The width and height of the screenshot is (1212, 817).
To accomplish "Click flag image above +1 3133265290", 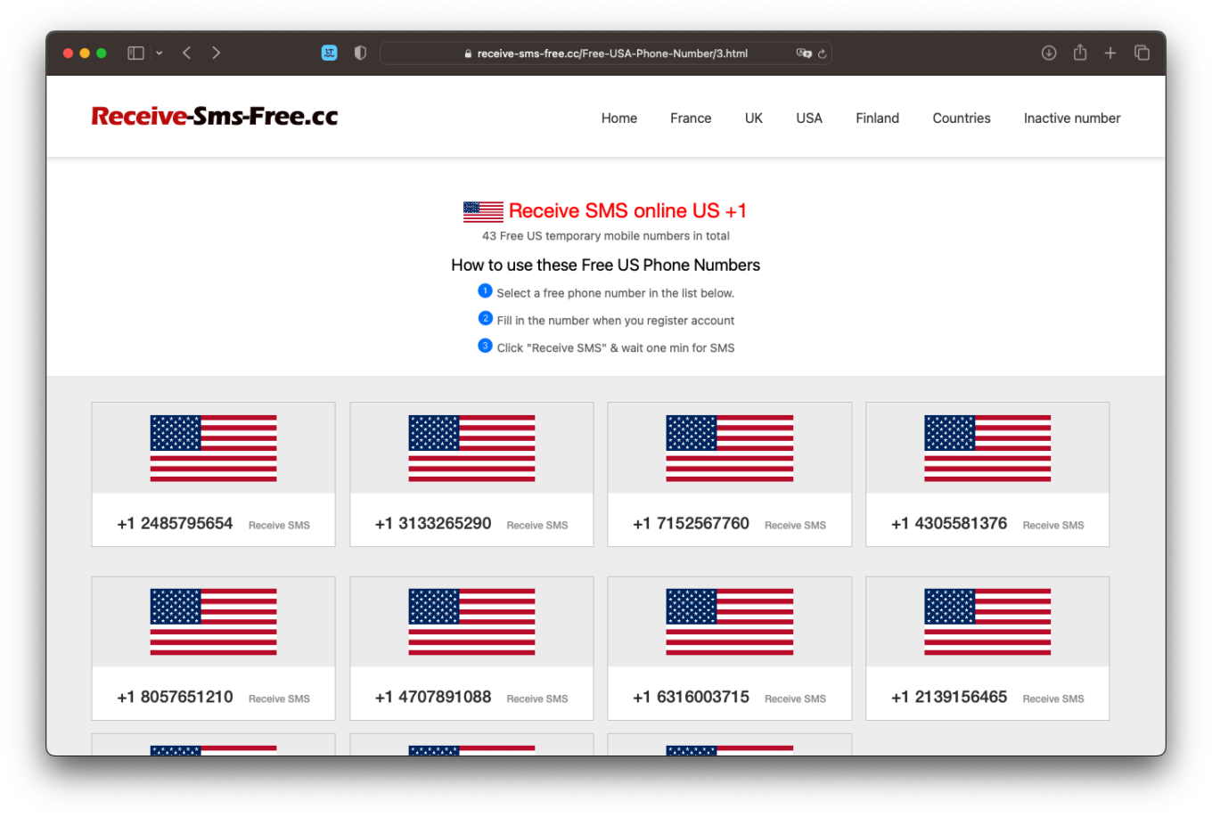I will pyautogui.click(x=471, y=448).
